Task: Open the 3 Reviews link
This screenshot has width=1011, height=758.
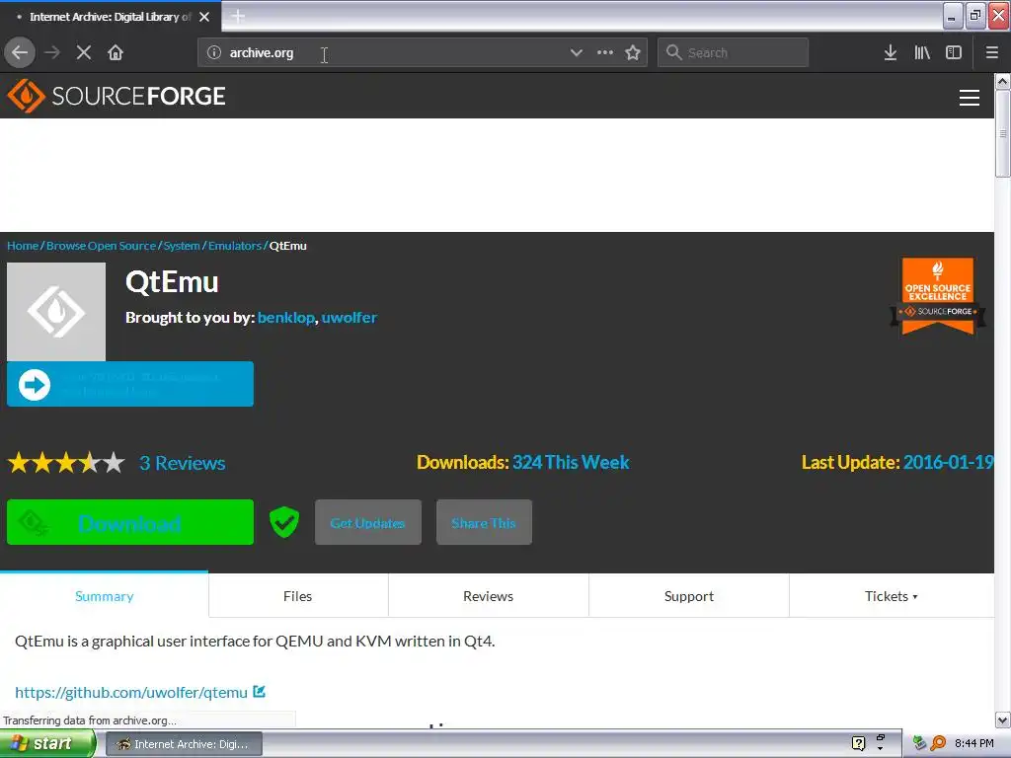Action: pyautogui.click(x=183, y=463)
